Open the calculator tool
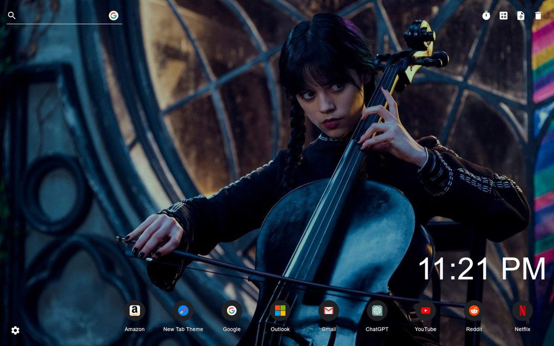 [503, 16]
